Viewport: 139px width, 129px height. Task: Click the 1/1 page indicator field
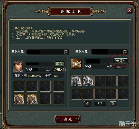(100, 104)
